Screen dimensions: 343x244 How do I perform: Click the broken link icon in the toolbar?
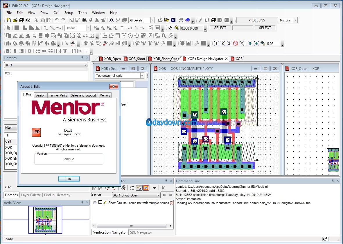coord(73,43)
